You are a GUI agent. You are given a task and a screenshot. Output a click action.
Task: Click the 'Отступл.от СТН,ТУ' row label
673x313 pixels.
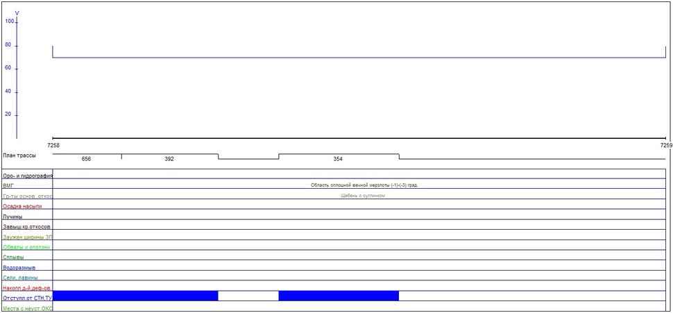tap(28, 298)
